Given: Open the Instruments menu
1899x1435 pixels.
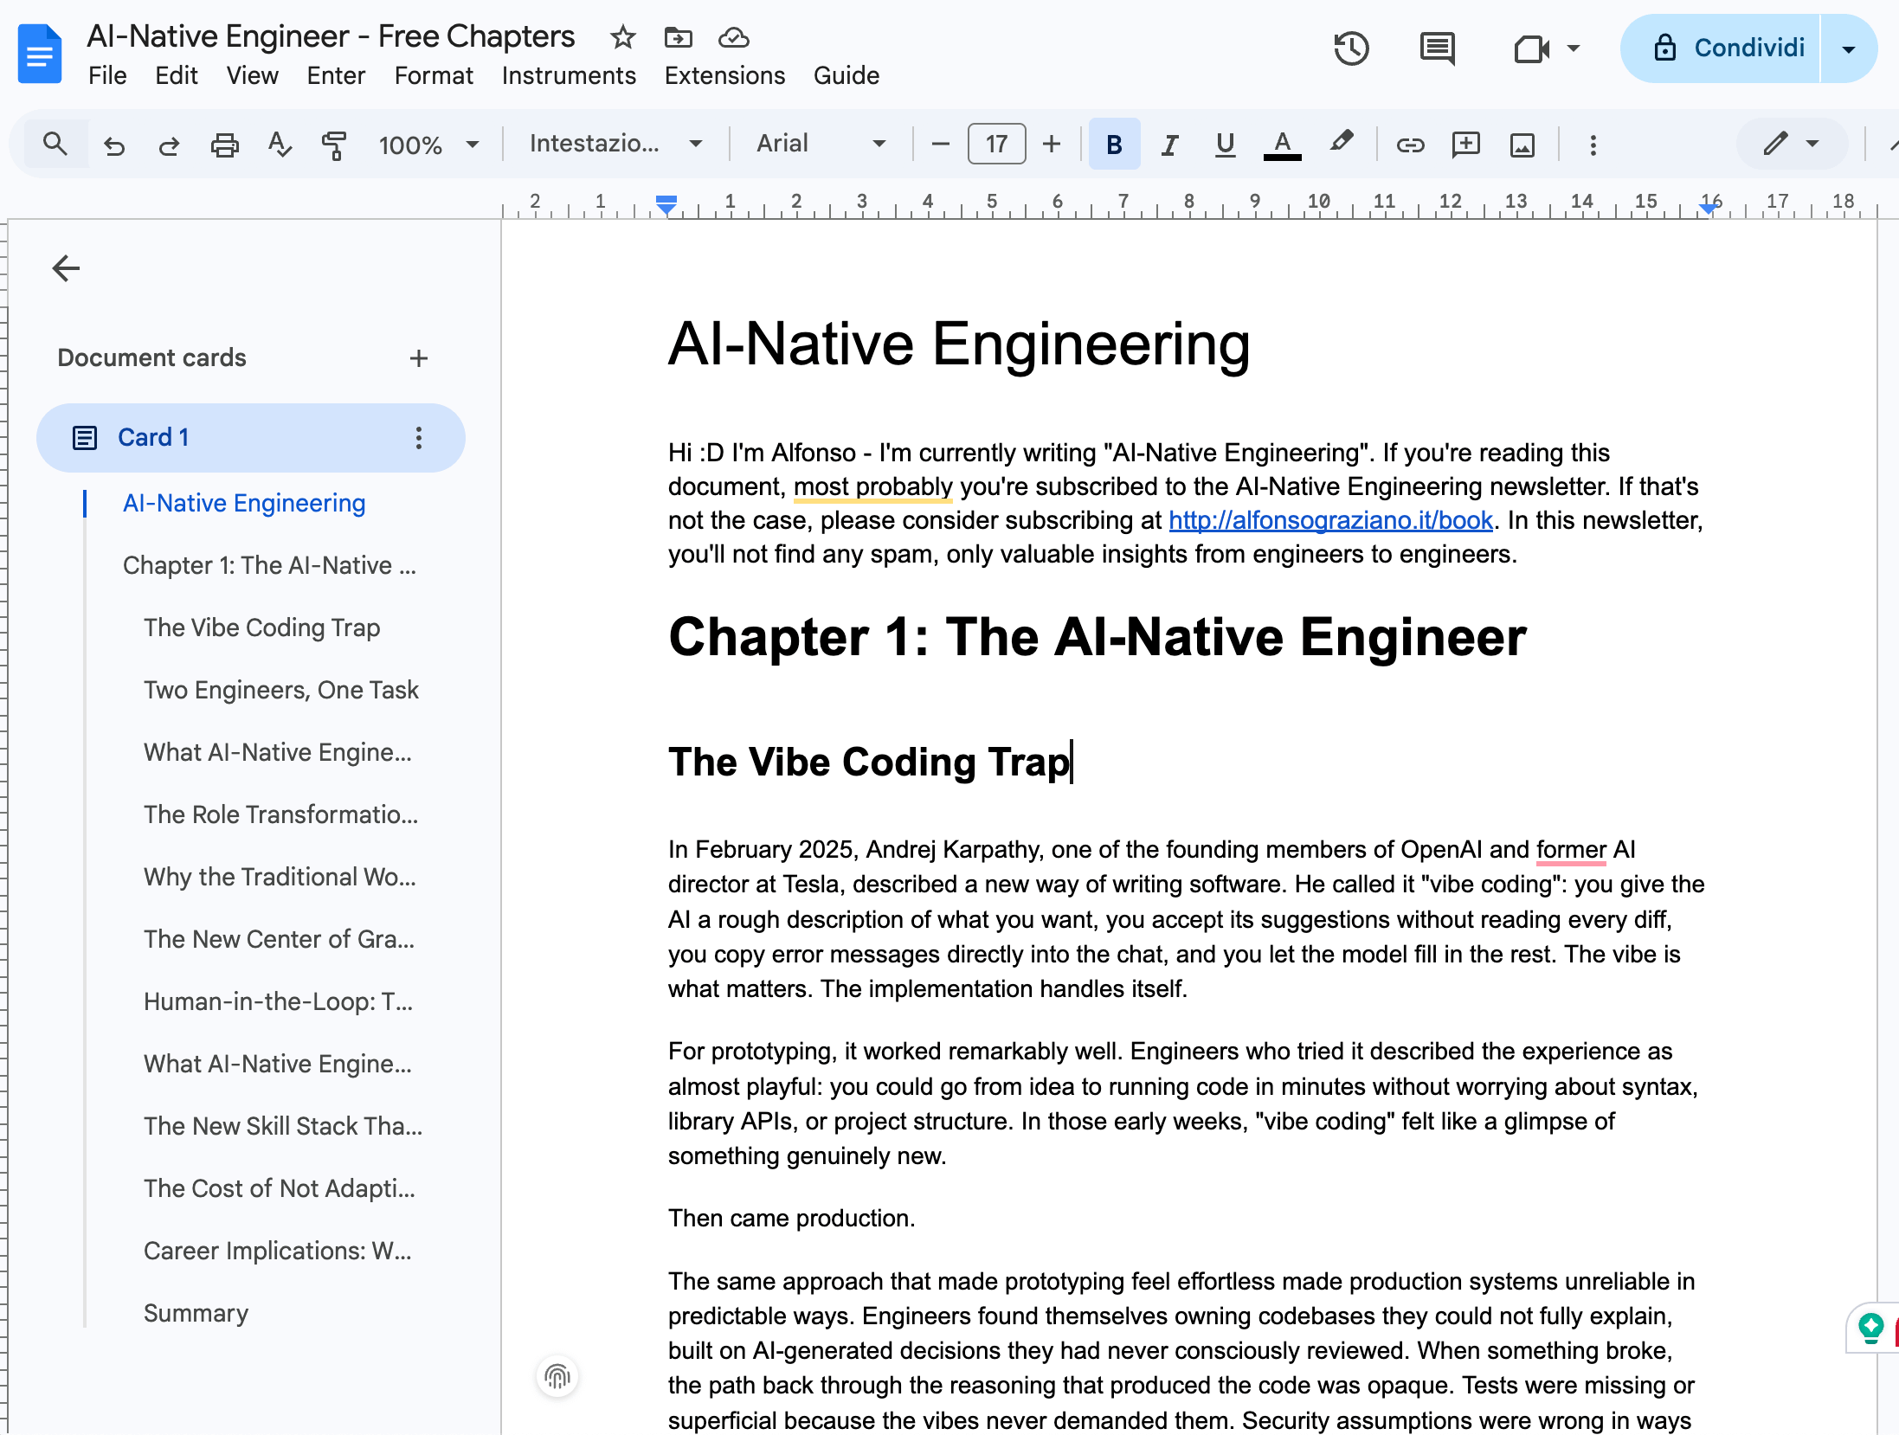Looking at the screenshot, I should point(569,76).
